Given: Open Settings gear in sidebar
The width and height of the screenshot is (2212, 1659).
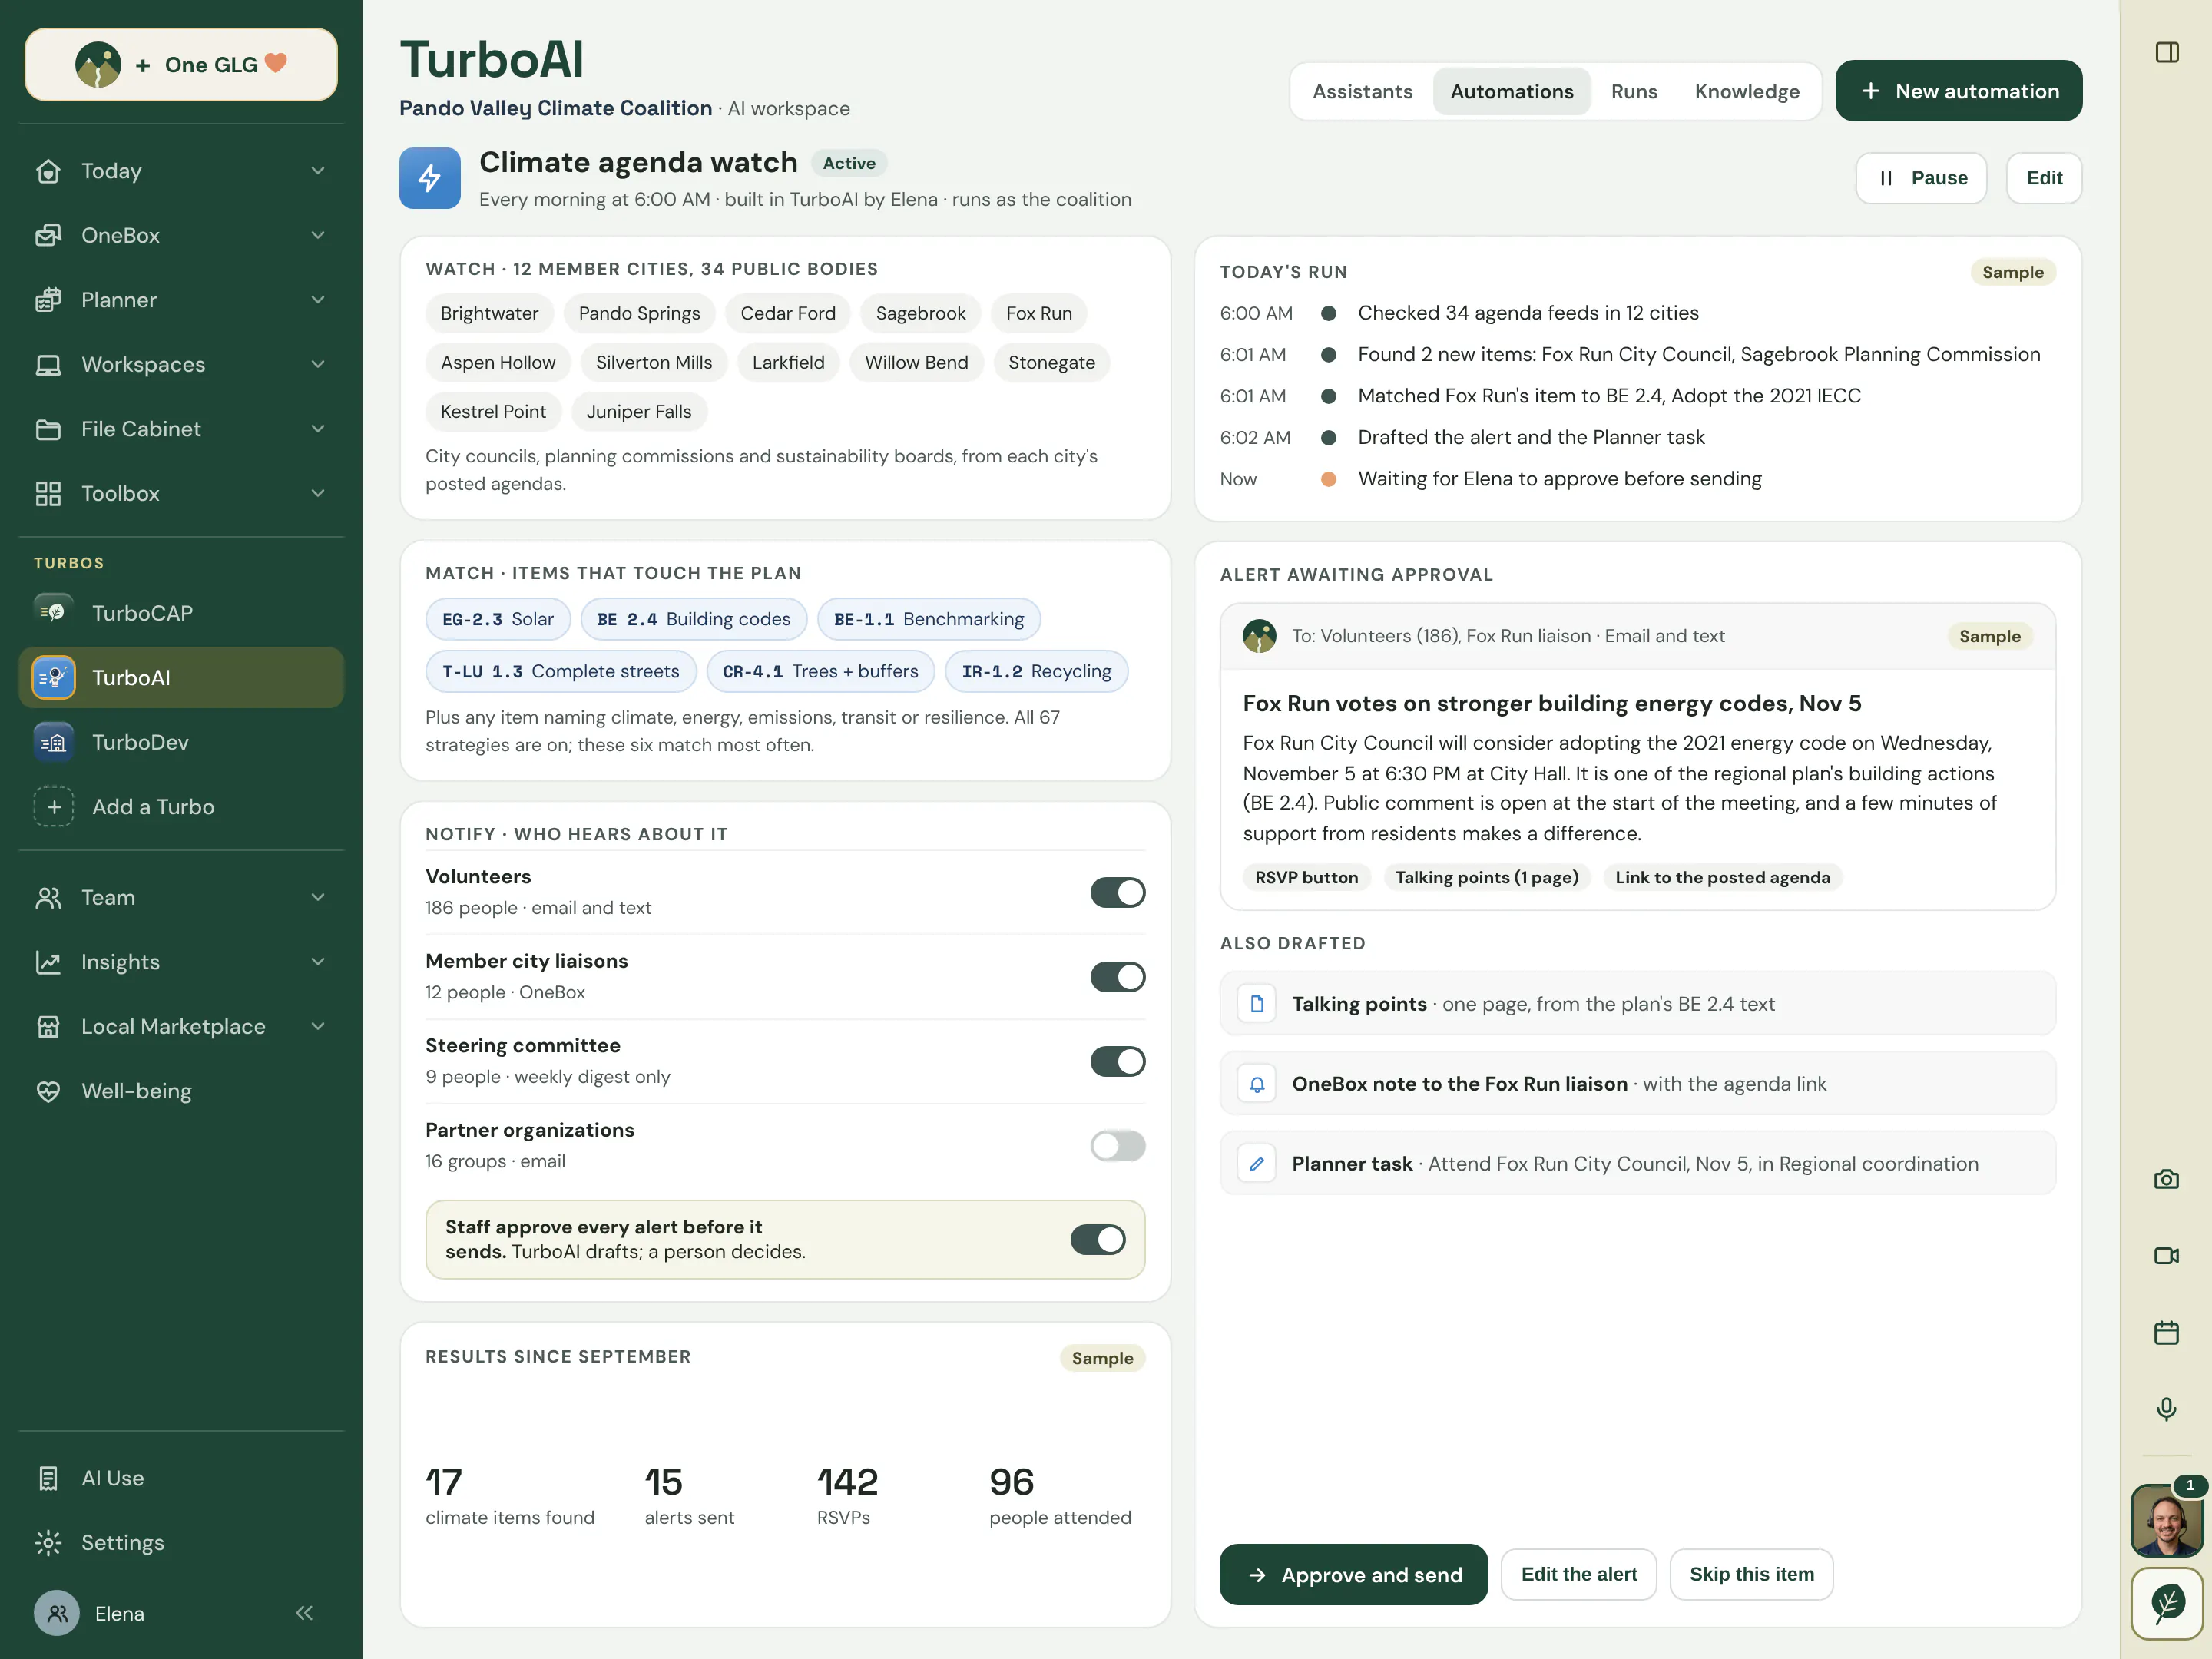Looking at the screenshot, I should [x=181, y=1542].
